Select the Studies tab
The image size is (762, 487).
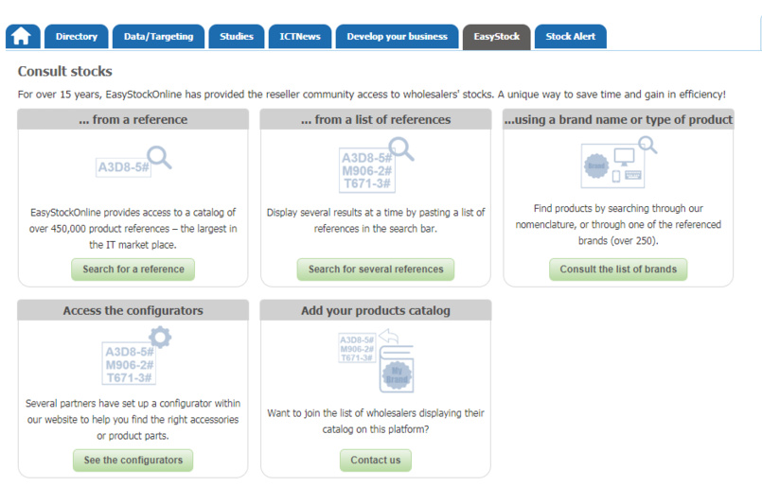pos(237,37)
